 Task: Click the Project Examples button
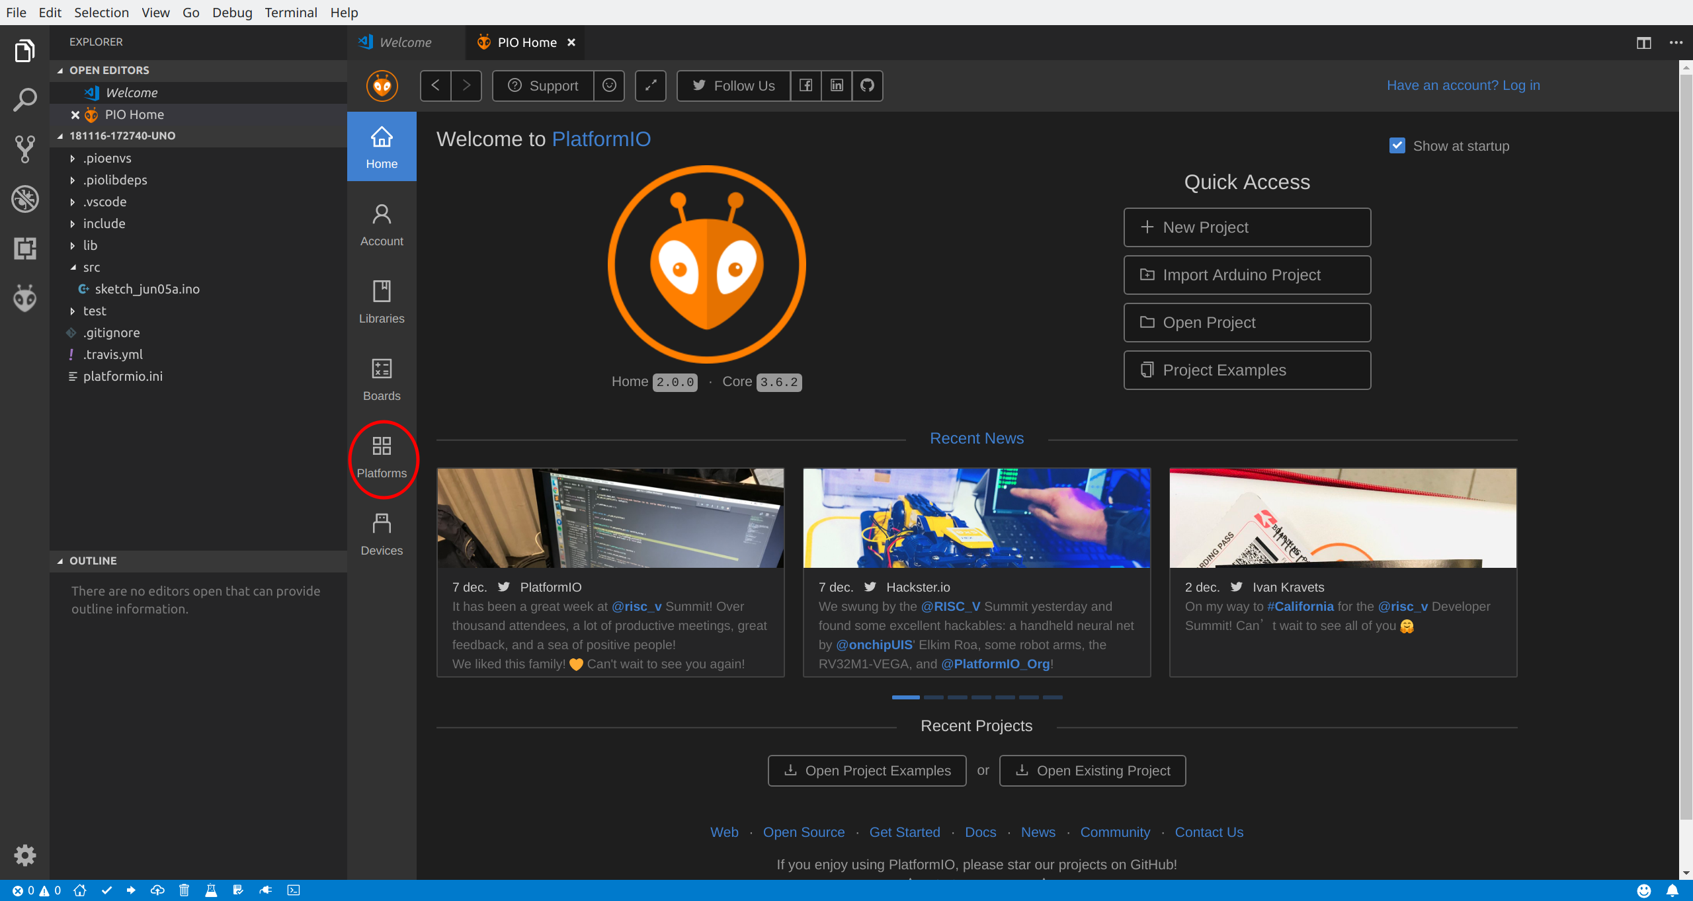(1247, 370)
